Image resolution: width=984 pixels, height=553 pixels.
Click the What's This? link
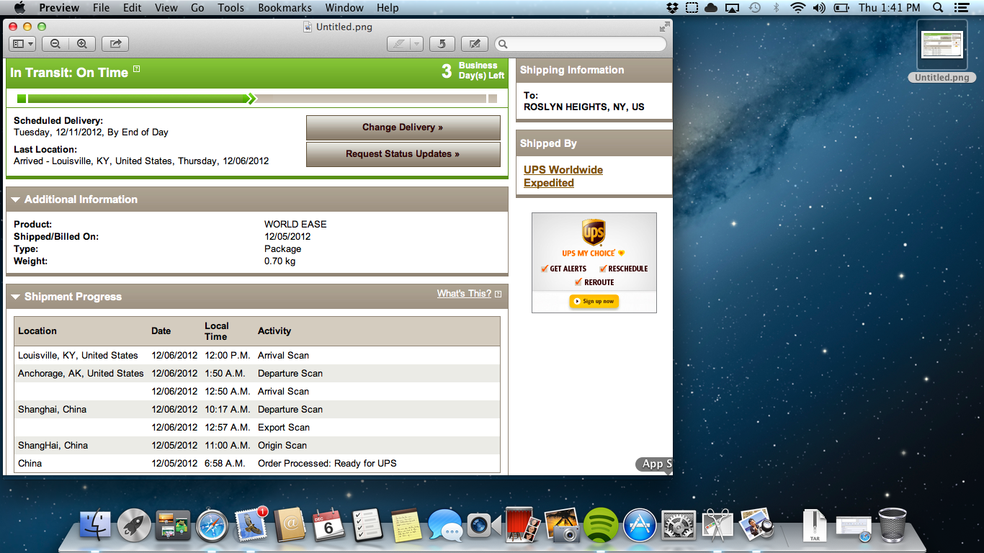click(x=464, y=294)
